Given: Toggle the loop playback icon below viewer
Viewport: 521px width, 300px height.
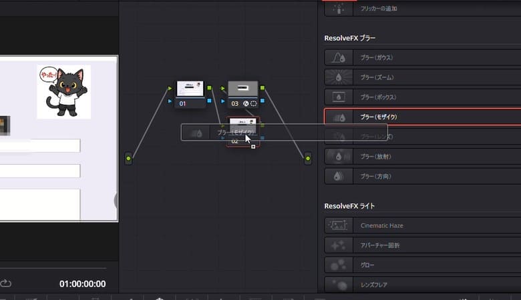Looking at the screenshot, I should pos(7,283).
